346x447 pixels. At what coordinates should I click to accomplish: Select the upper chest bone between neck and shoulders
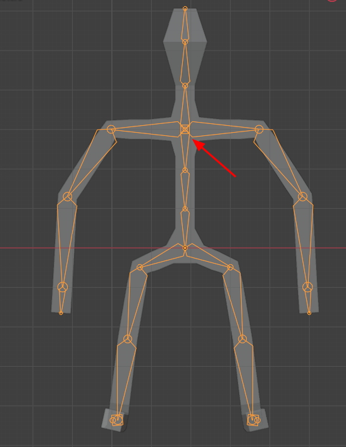(185, 107)
